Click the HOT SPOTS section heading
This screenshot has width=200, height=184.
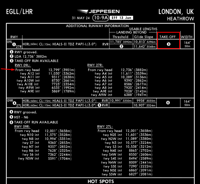101,182
